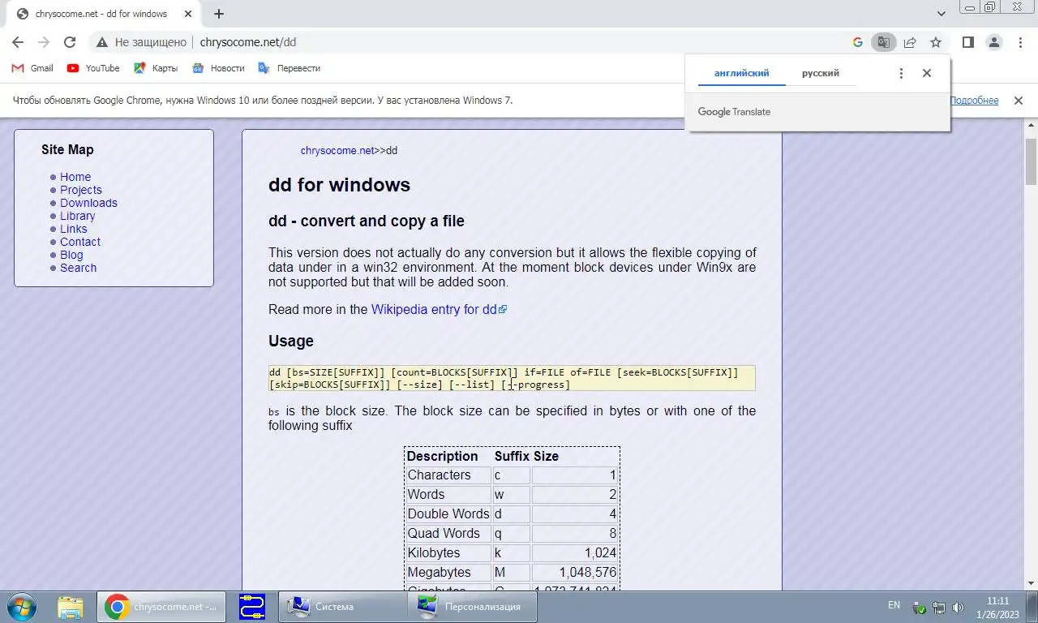
Task: Click the Usage heading
Action: pos(291,341)
